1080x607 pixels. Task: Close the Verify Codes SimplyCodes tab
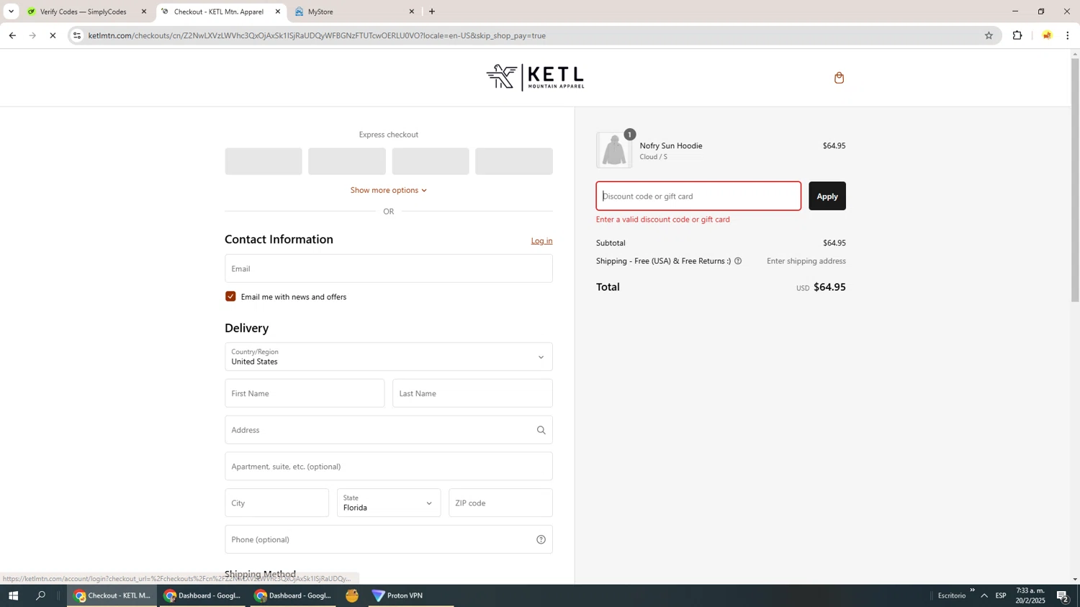[x=144, y=12]
